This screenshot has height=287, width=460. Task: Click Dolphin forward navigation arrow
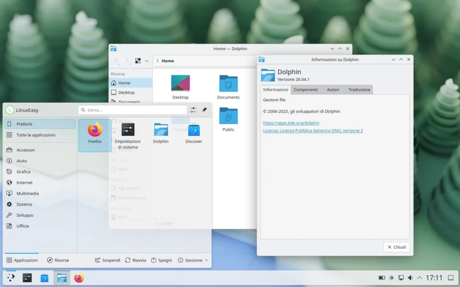[x=127, y=61]
